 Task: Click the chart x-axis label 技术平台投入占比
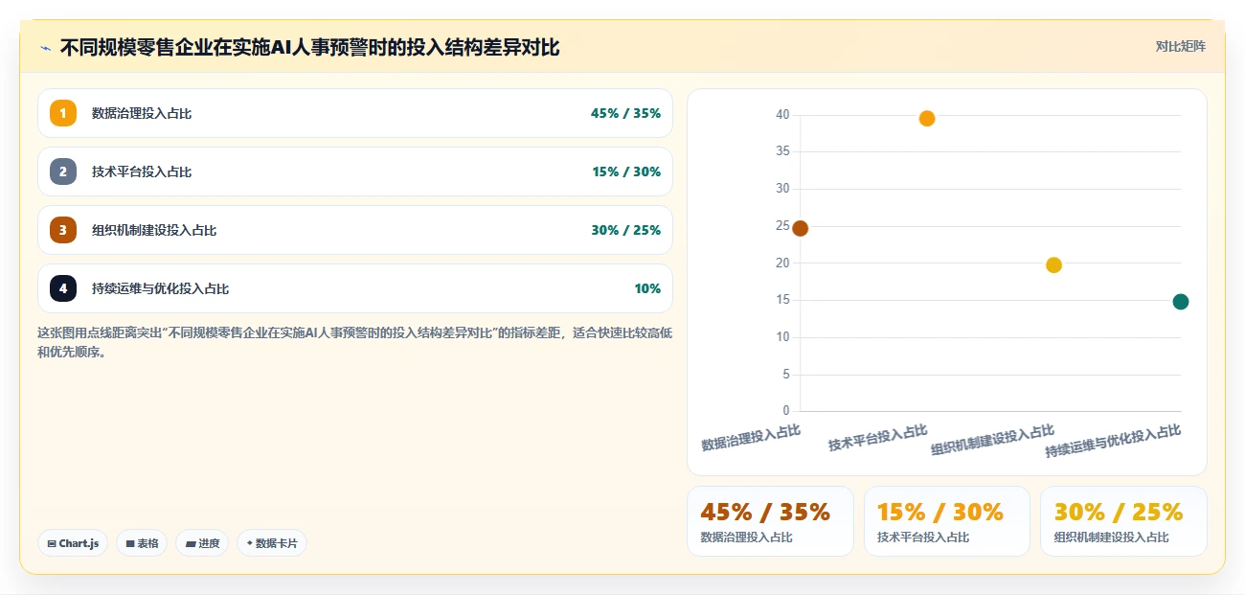click(x=878, y=437)
